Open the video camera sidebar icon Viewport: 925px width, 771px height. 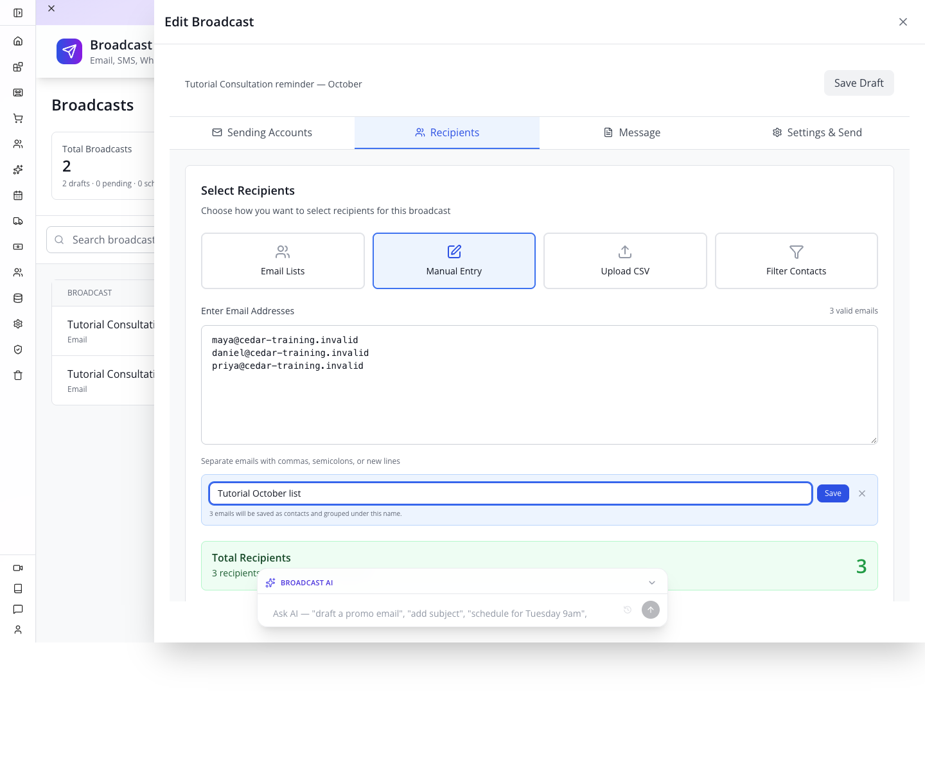pos(18,568)
